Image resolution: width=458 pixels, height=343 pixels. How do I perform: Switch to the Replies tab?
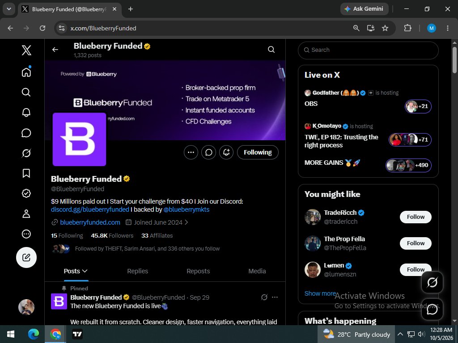(138, 271)
